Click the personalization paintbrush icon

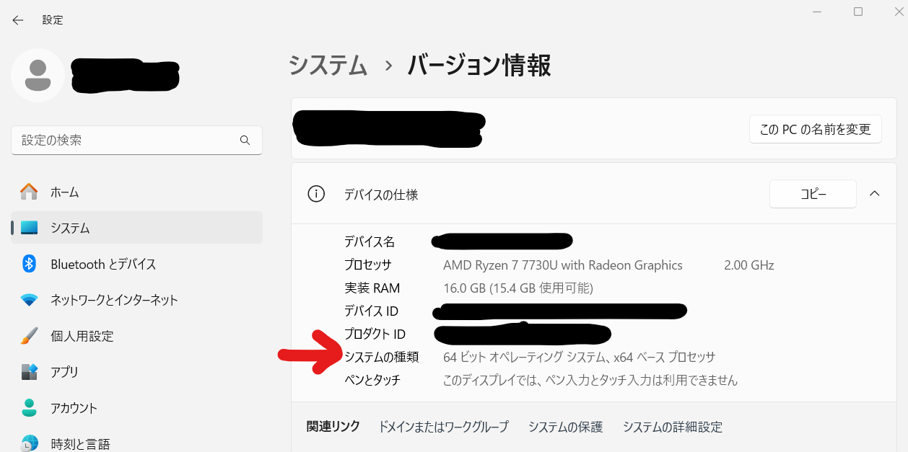click(29, 336)
